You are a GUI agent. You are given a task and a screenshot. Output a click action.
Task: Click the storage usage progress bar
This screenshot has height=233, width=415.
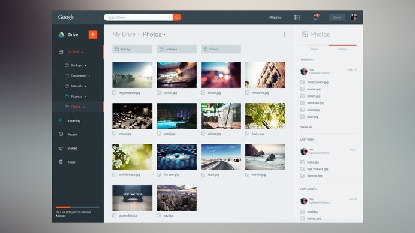point(77,207)
